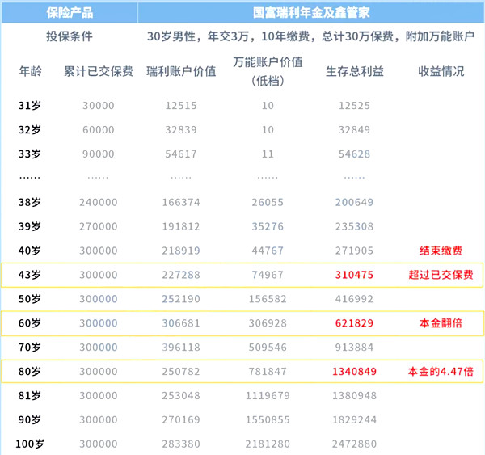Select the 32岁 row label
This screenshot has width=485, height=455.
30,130
